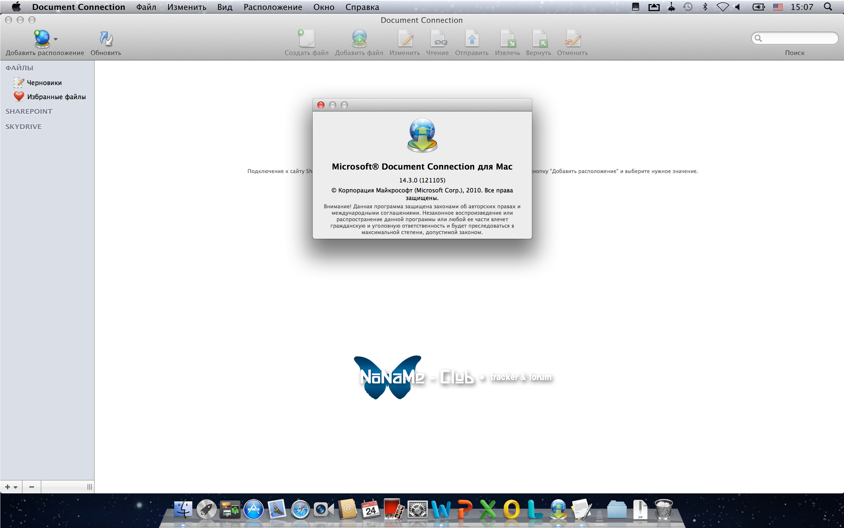Open the Справка menu
This screenshot has width=844, height=528.
(362, 7)
